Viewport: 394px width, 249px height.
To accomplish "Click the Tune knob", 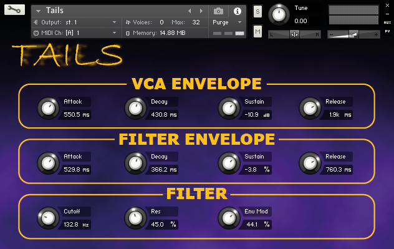I will tap(279, 15).
